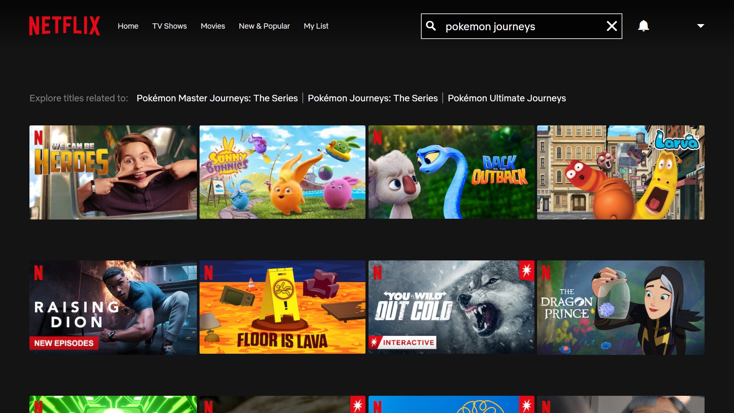The height and width of the screenshot is (413, 734).
Task: Open the Sunny Bunnies title
Action: click(x=283, y=172)
